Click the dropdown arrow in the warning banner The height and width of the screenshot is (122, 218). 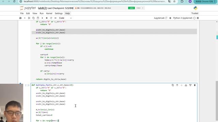point(143,8)
